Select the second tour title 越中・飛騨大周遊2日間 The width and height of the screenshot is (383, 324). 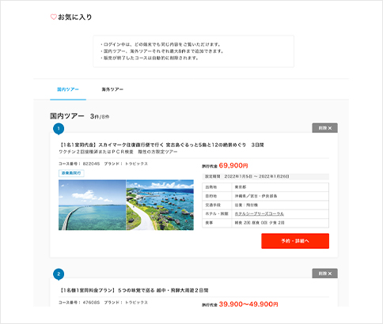pos(134,290)
